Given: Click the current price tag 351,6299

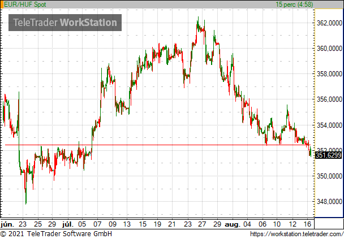Looking at the screenshot, I should (328, 155).
